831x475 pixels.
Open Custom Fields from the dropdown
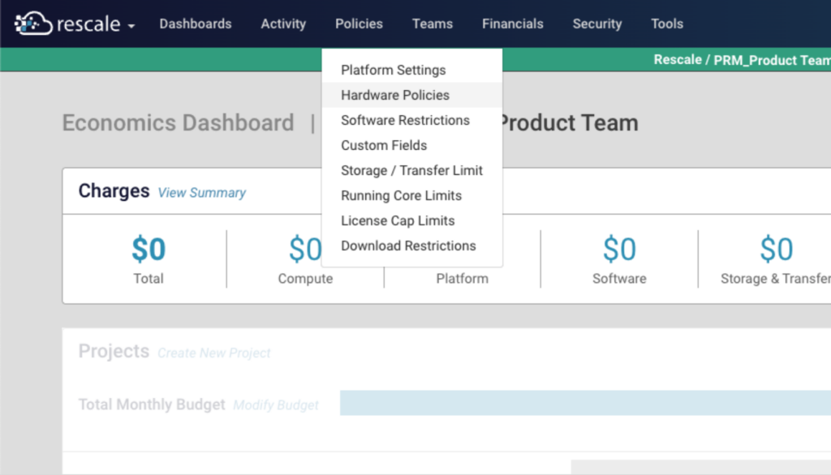click(x=383, y=145)
